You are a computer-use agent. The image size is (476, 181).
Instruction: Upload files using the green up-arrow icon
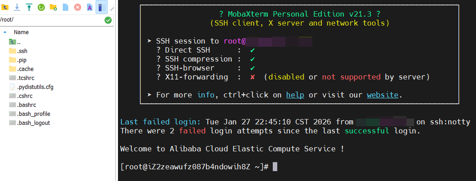coord(29,7)
